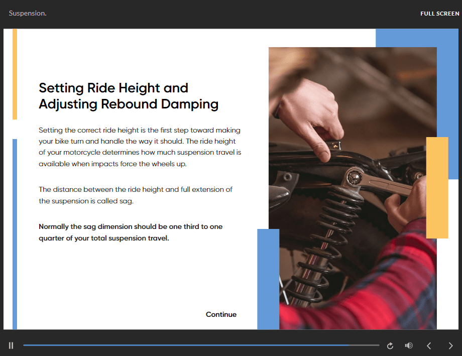Click the Suspension course title

[28, 13]
